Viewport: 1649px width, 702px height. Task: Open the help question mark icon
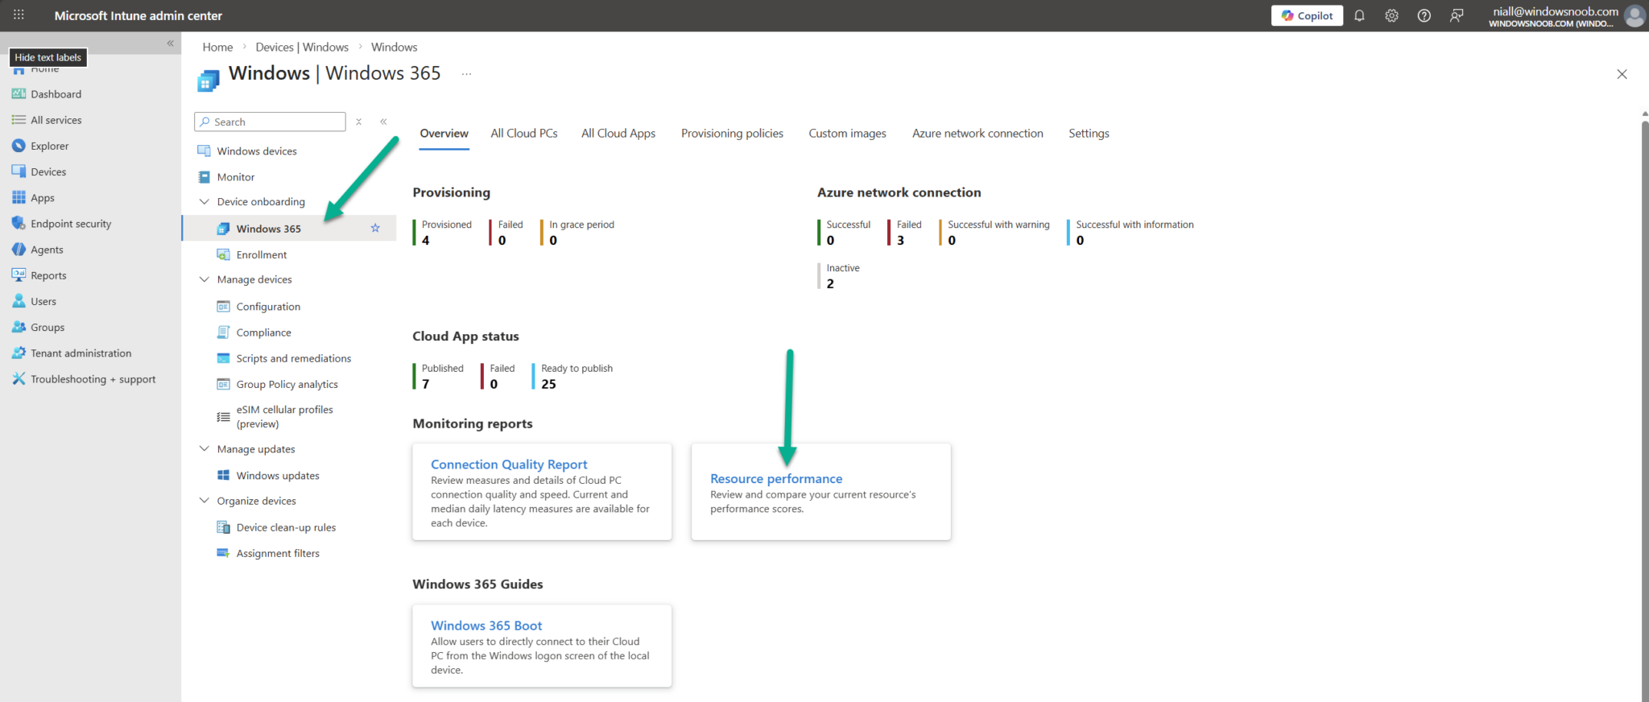point(1424,15)
